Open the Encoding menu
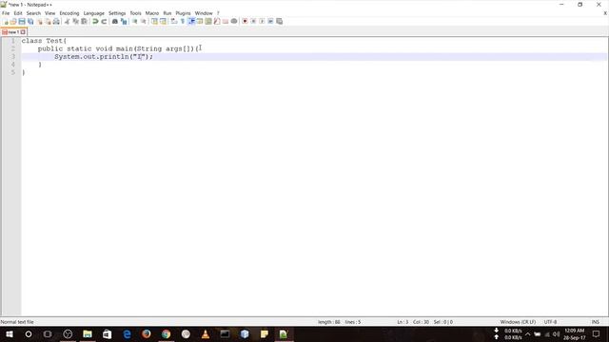The height and width of the screenshot is (342, 609). click(69, 13)
